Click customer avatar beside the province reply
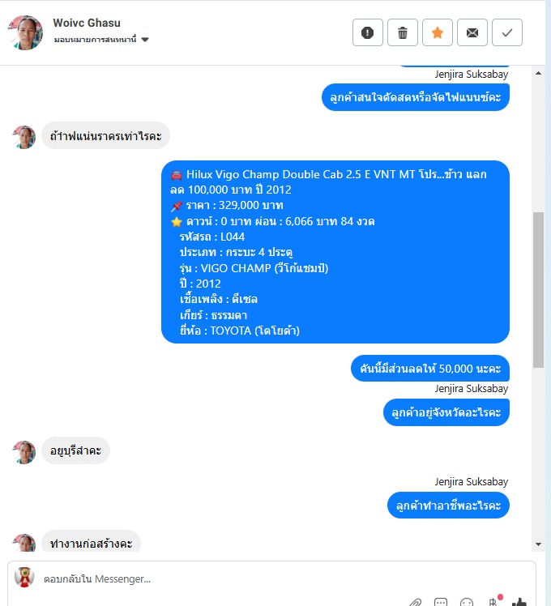Screen dimensions: 551x606 24,452
